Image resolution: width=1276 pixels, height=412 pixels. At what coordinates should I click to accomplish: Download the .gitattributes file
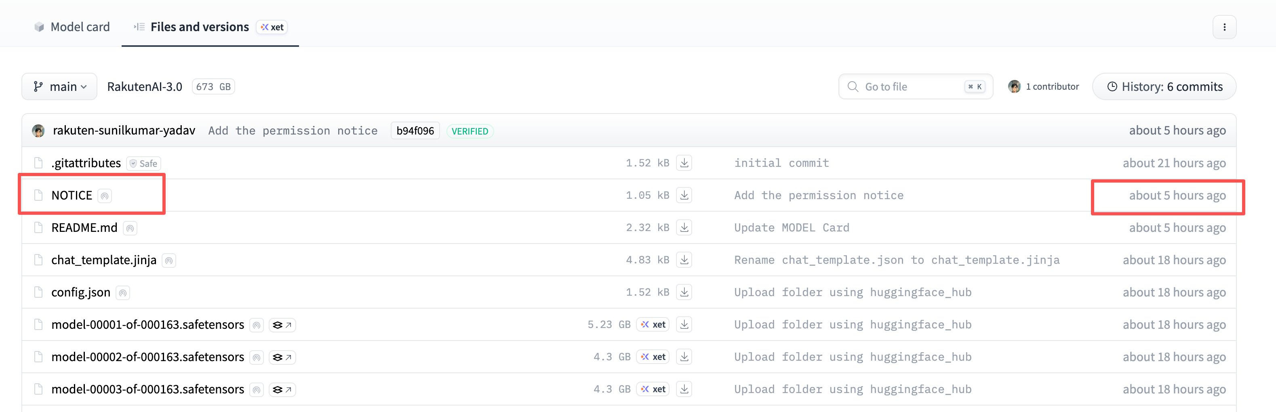coord(684,163)
